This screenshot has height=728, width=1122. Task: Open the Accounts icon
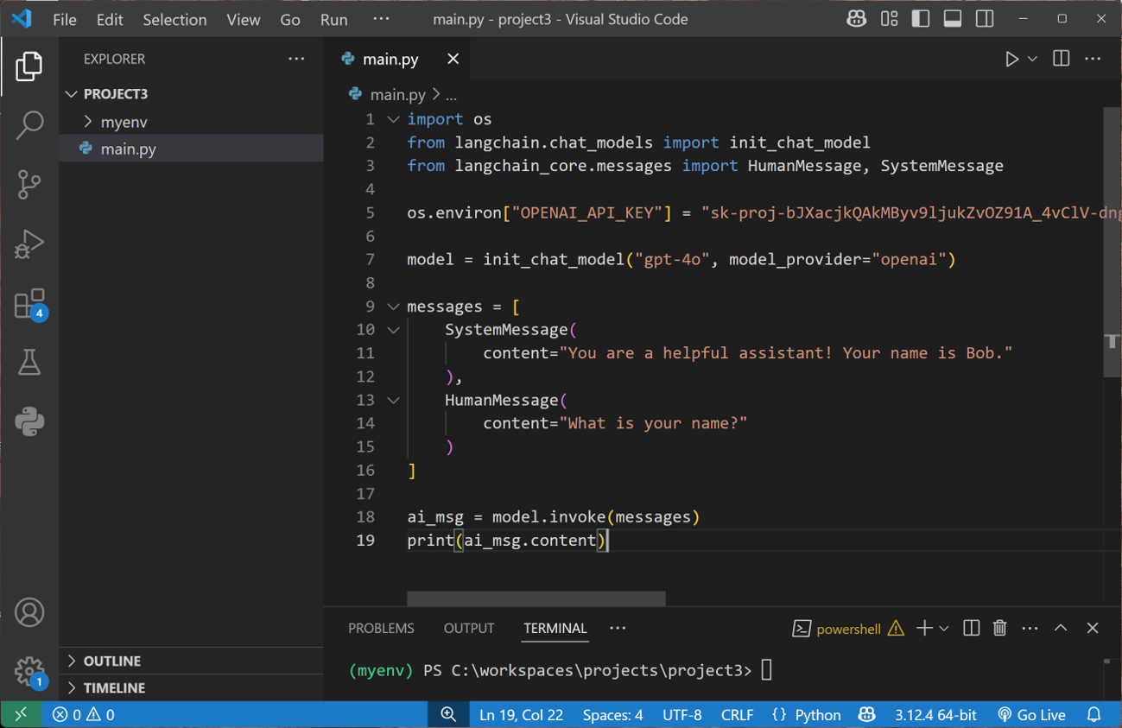pos(29,612)
